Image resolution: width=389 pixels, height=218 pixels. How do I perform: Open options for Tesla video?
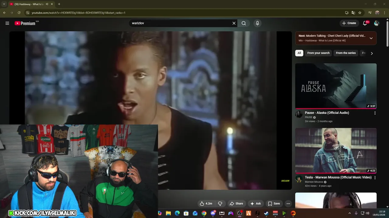pyautogui.click(x=375, y=178)
